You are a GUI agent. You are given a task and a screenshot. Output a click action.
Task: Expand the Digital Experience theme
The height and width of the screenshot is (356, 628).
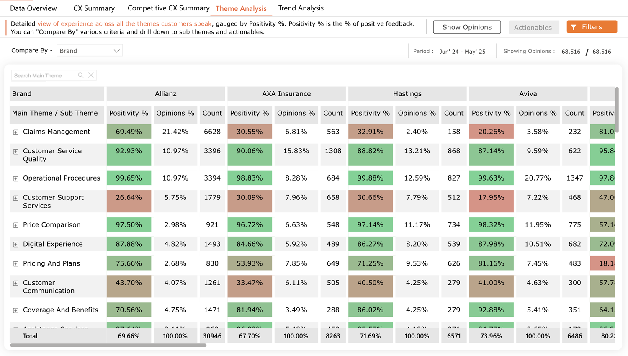click(15, 245)
